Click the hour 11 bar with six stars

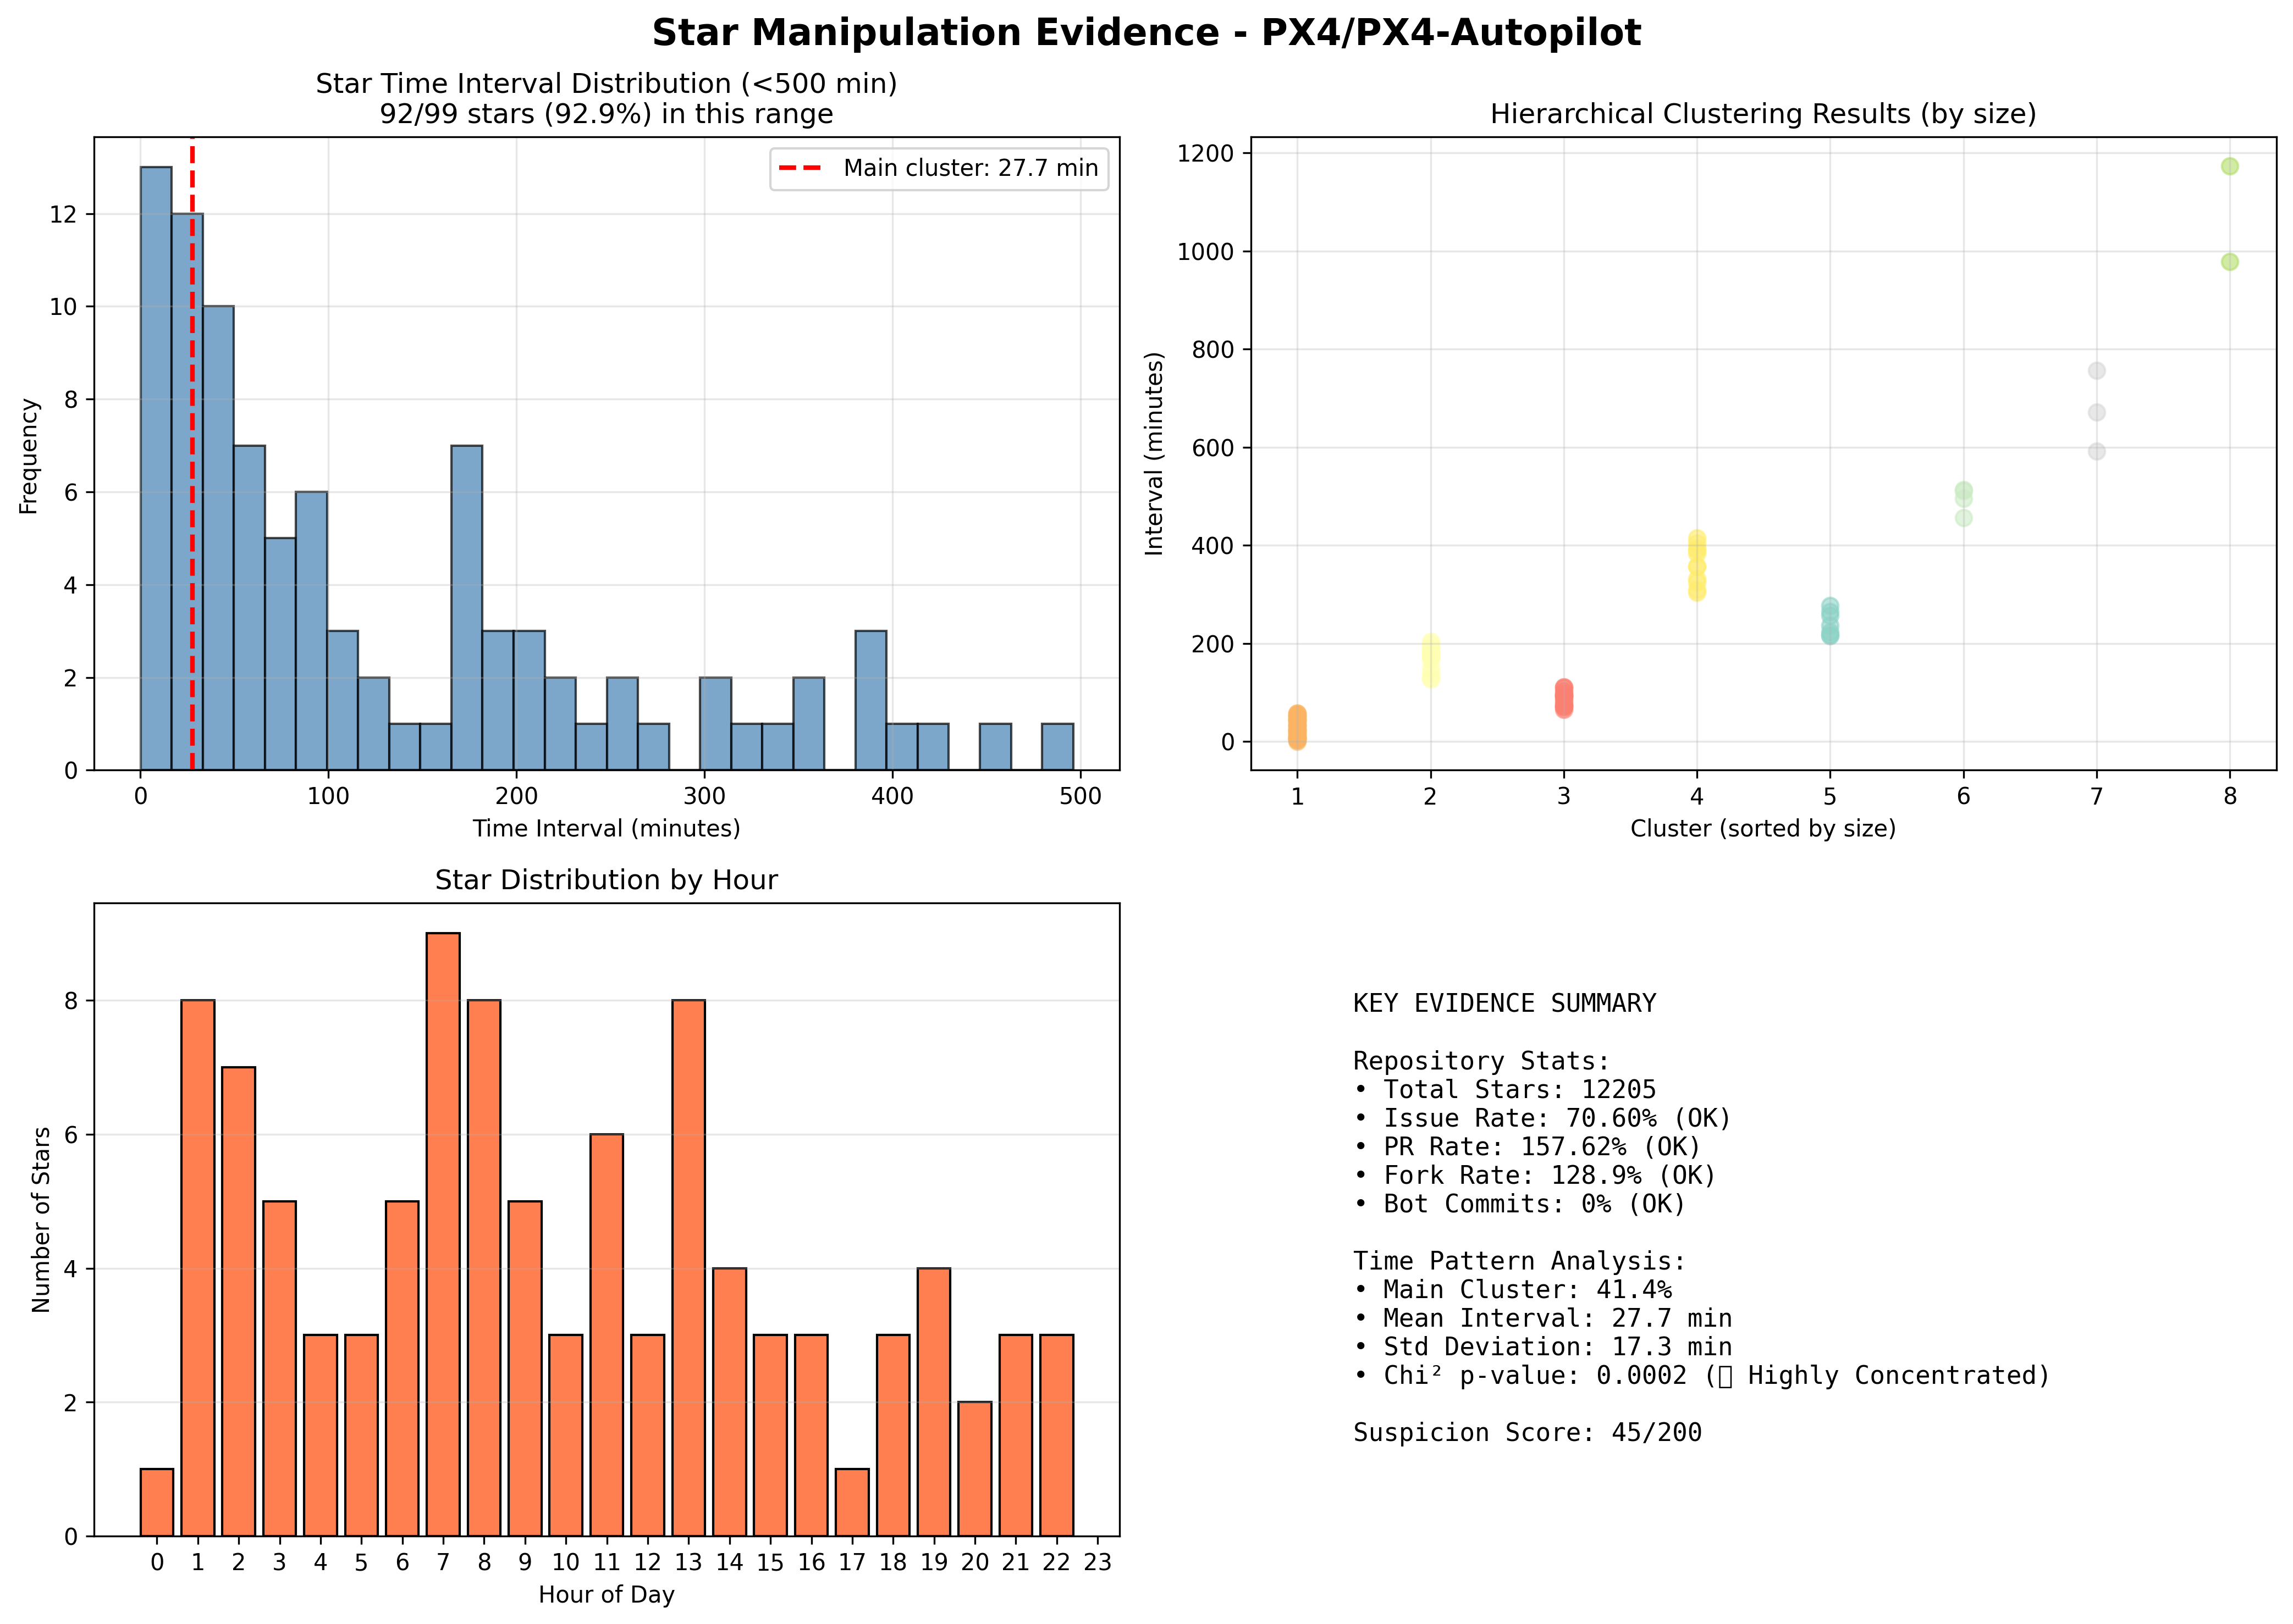[x=607, y=1335]
